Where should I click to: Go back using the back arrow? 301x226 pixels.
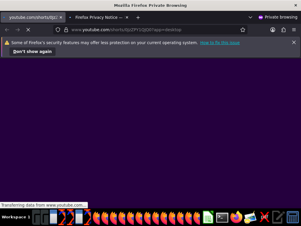coord(7,30)
